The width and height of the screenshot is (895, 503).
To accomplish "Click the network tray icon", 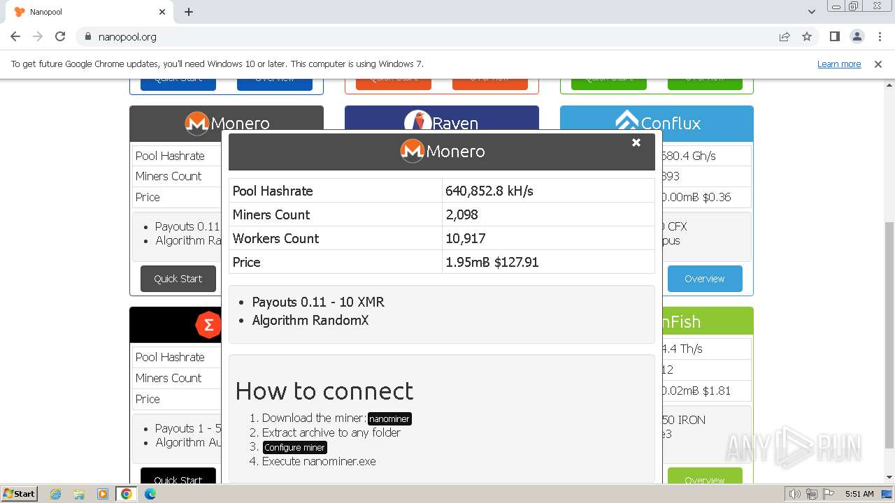I will click(812, 494).
